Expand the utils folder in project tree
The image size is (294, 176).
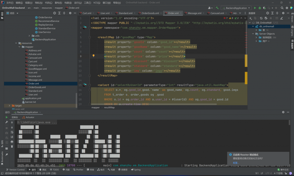29,36
